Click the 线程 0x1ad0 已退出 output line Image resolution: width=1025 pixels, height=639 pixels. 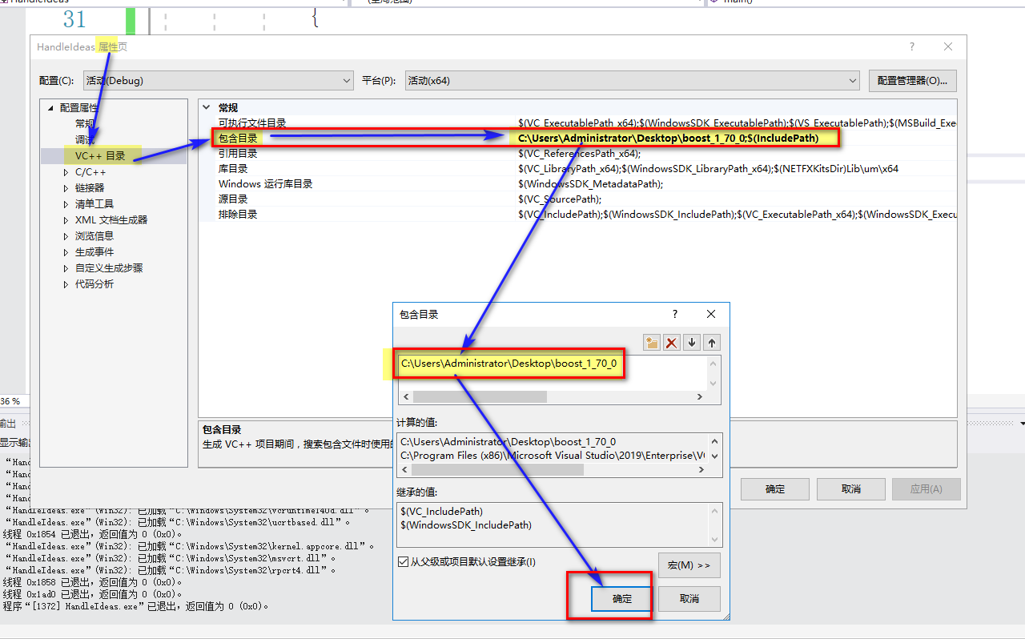[92, 594]
